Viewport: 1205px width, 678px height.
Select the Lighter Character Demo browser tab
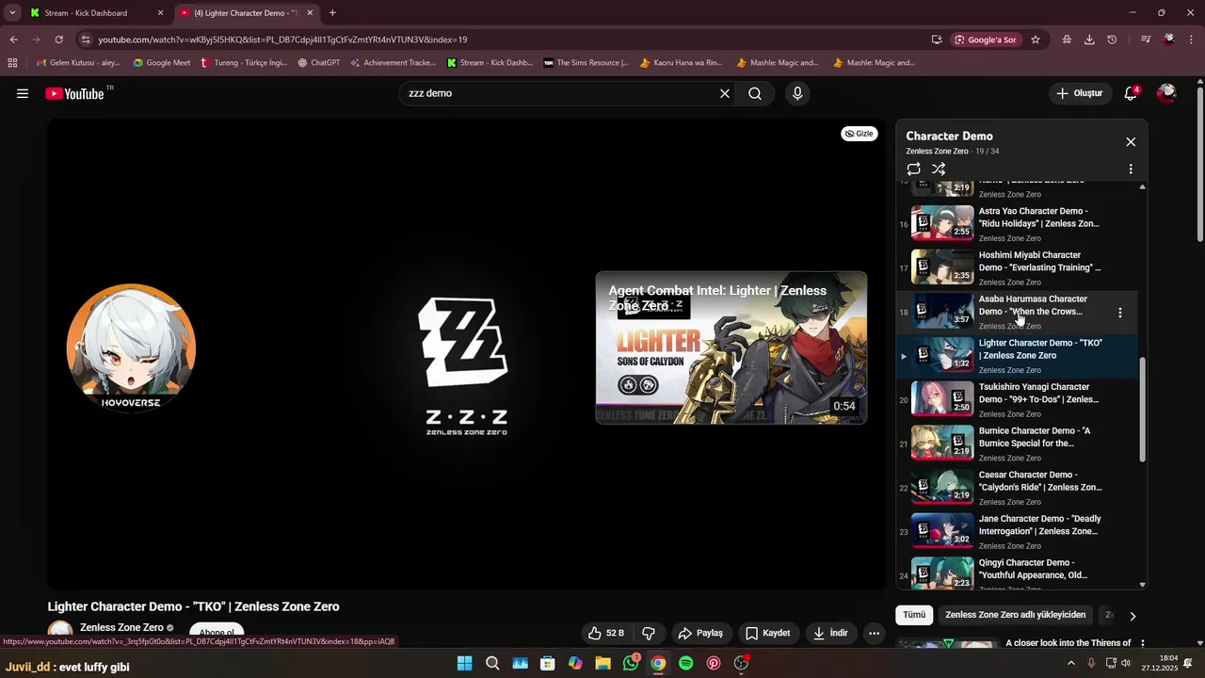[247, 13]
